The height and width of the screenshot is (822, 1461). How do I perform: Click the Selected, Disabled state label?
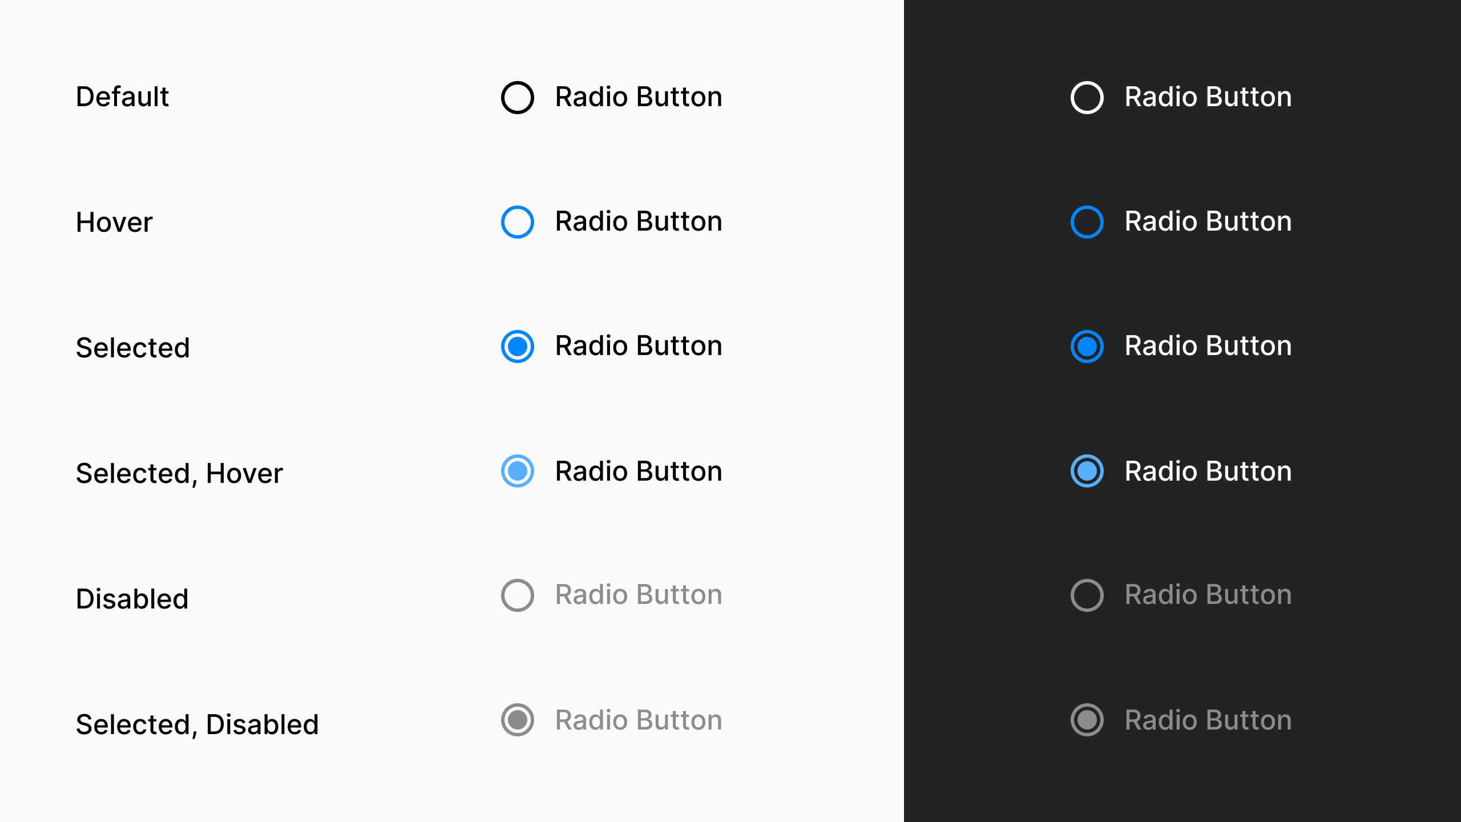pos(198,723)
